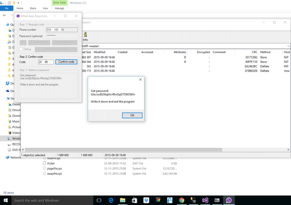Sort by Encrypted column in 7-Zip
The width and height of the screenshot is (291, 205).
pyautogui.click(x=199, y=52)
